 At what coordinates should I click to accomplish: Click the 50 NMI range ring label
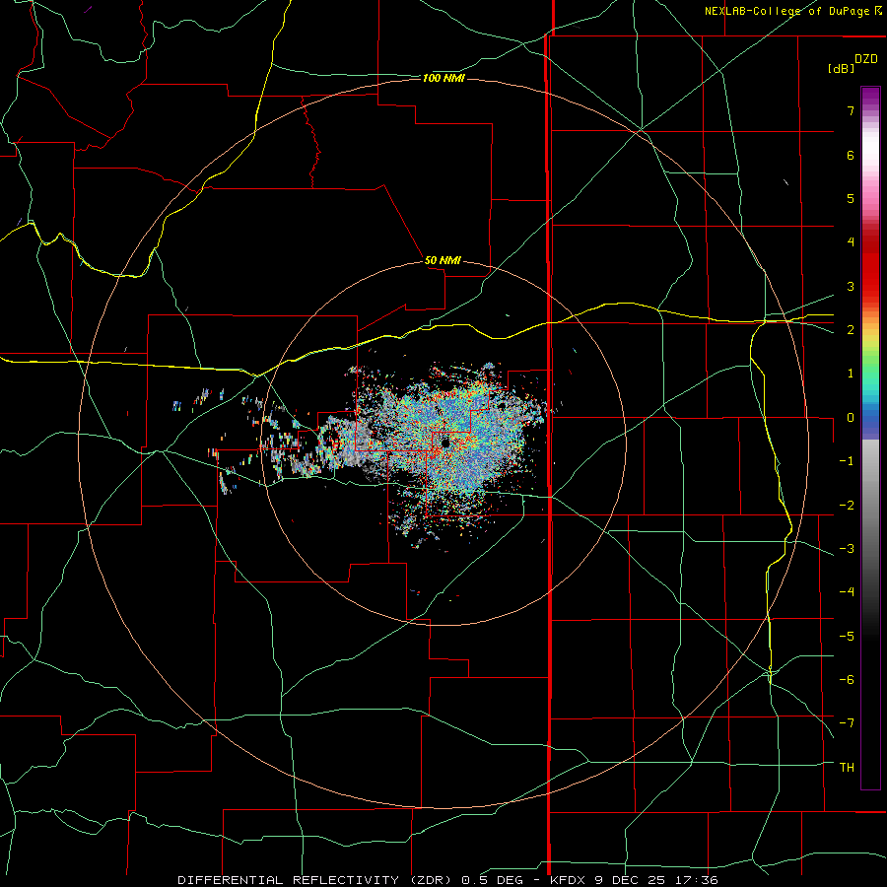[x=443, y=260]
